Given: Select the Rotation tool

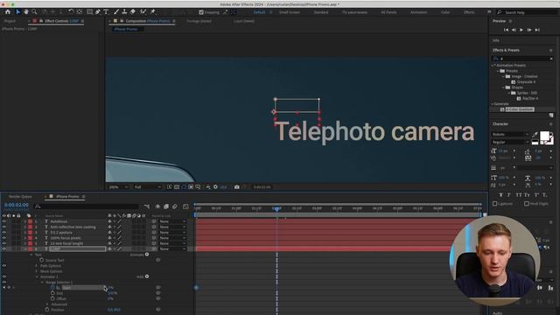Looking at the screenshot, I should (71, 11).
